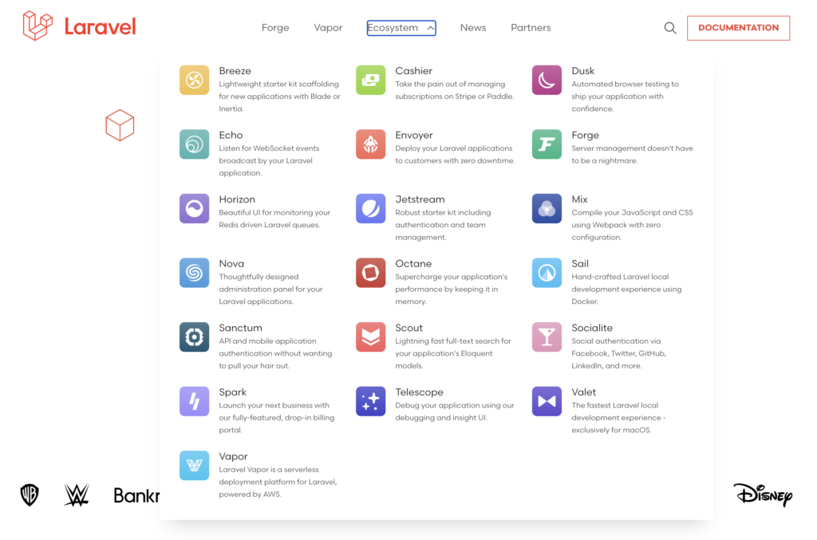Viewport: 817px width, 540px height.
Task: Click the Disney logo at the bottom
Action: coord(762,495)
